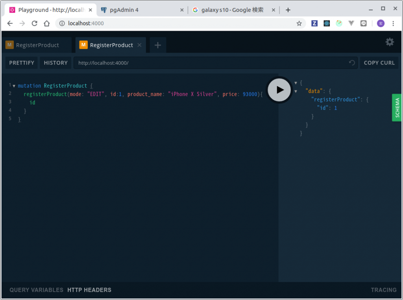Close the active RegisterProduct tab
403x300 pixels.
point(139,45)
